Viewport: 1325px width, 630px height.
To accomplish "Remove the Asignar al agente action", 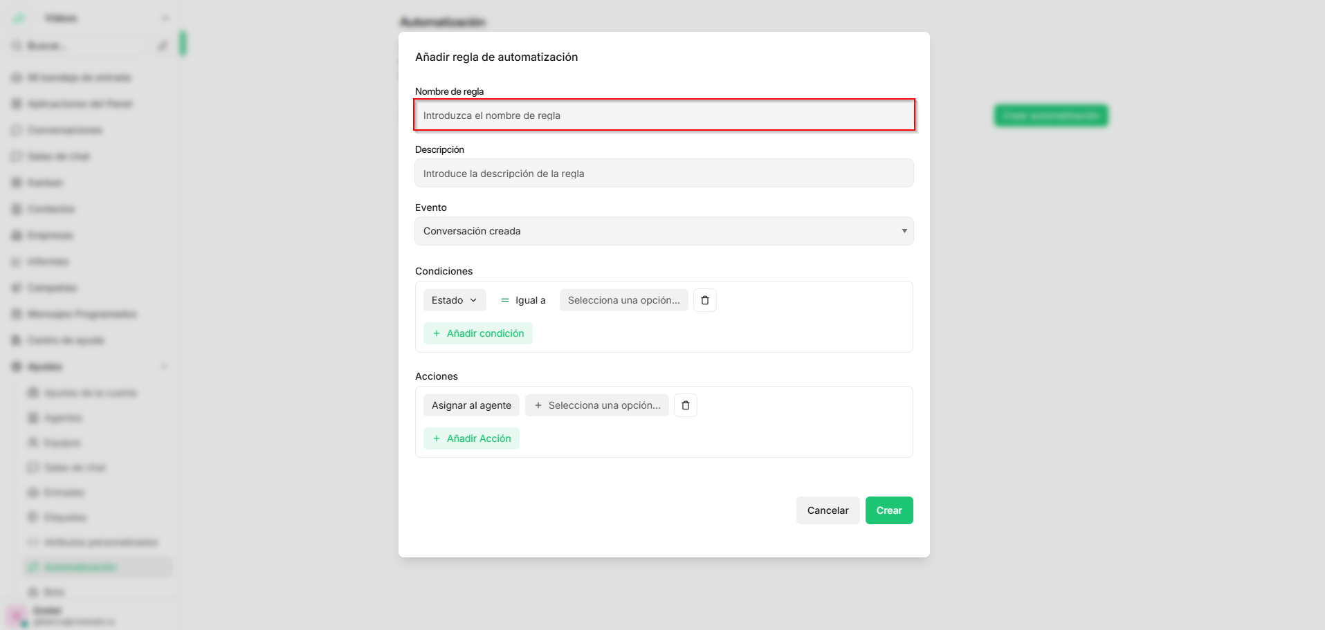I will pos(686,405).
